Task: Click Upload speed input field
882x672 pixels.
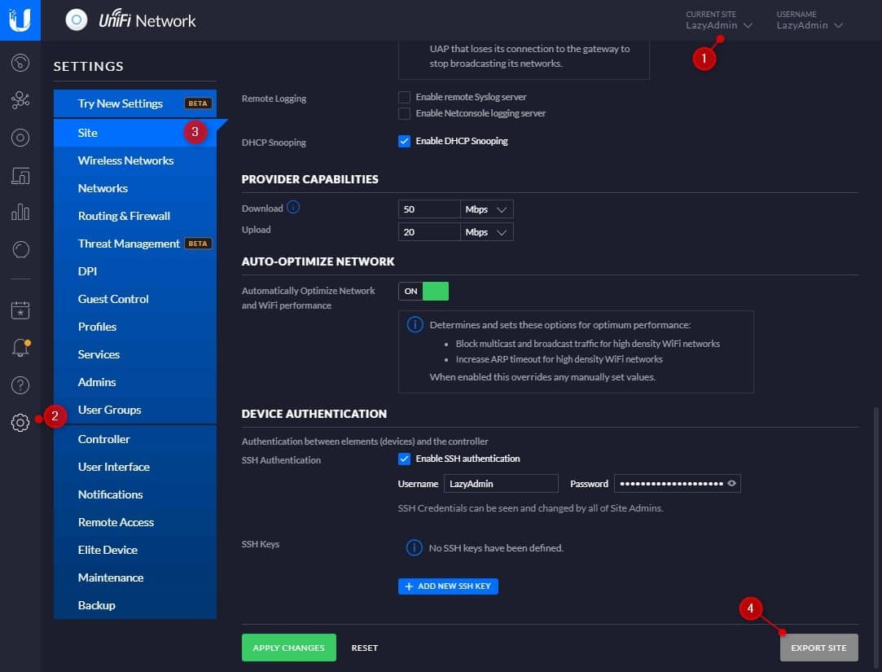Action: point(429,232)
